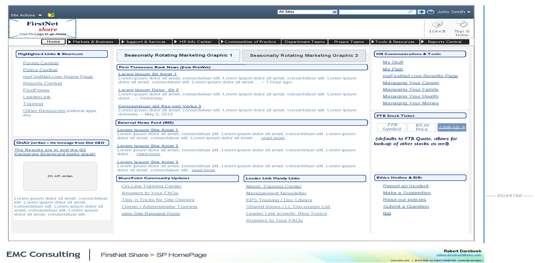Viewport: 535px width, 263px height.
Task: Open the Management Newsletter link
Action: point(276,193)
